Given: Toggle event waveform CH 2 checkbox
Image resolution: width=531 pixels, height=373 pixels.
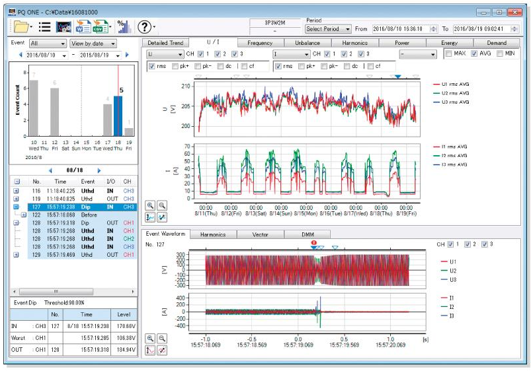Looking at the screenshot, I should pyautogui.click(x=468, y=244).
